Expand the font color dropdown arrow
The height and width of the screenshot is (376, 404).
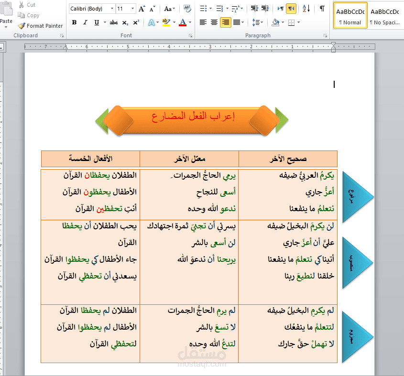tap(190, 22)
